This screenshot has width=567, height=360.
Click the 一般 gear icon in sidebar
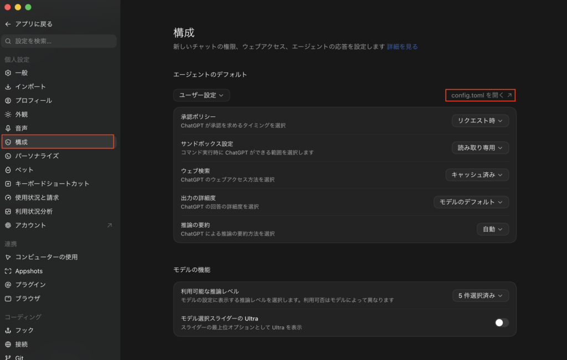click(x=8, y=73)
